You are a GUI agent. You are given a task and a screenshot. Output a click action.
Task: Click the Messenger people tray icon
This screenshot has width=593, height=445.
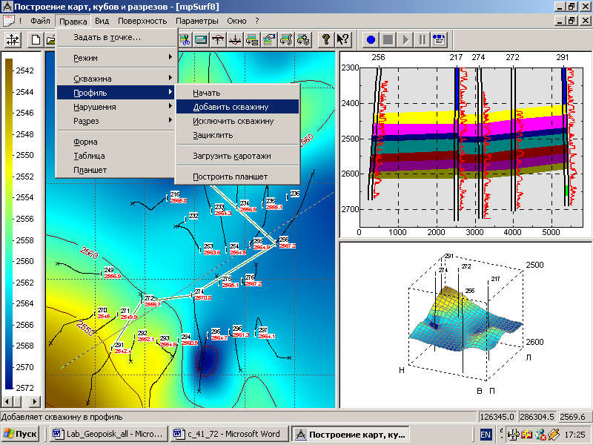(541, 434)
